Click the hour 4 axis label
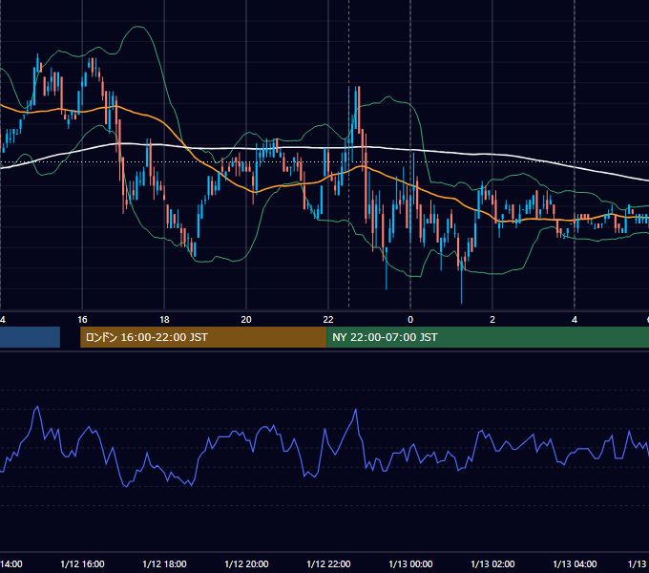 (575, 319)
